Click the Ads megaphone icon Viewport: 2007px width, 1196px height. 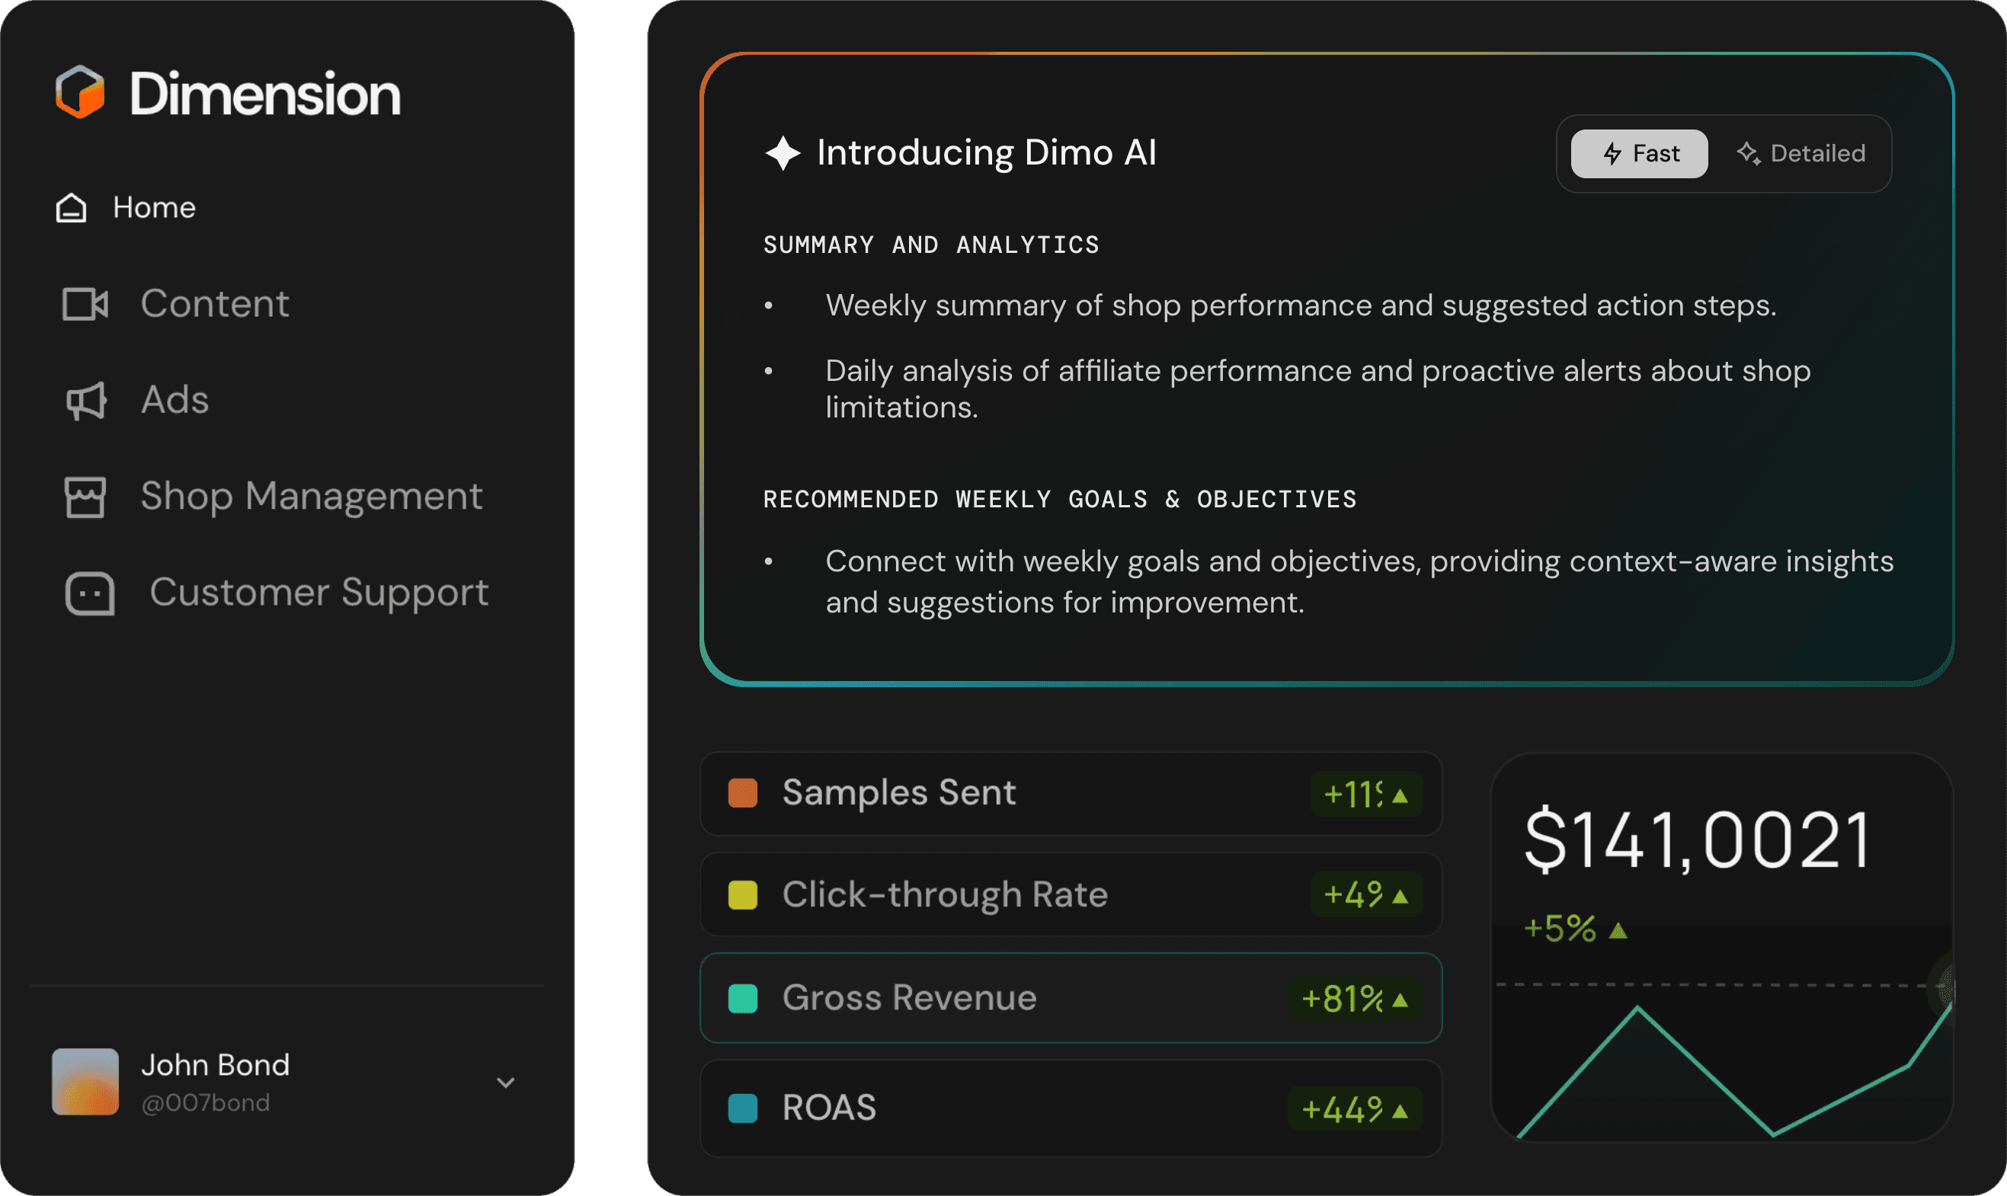[85, 401]
